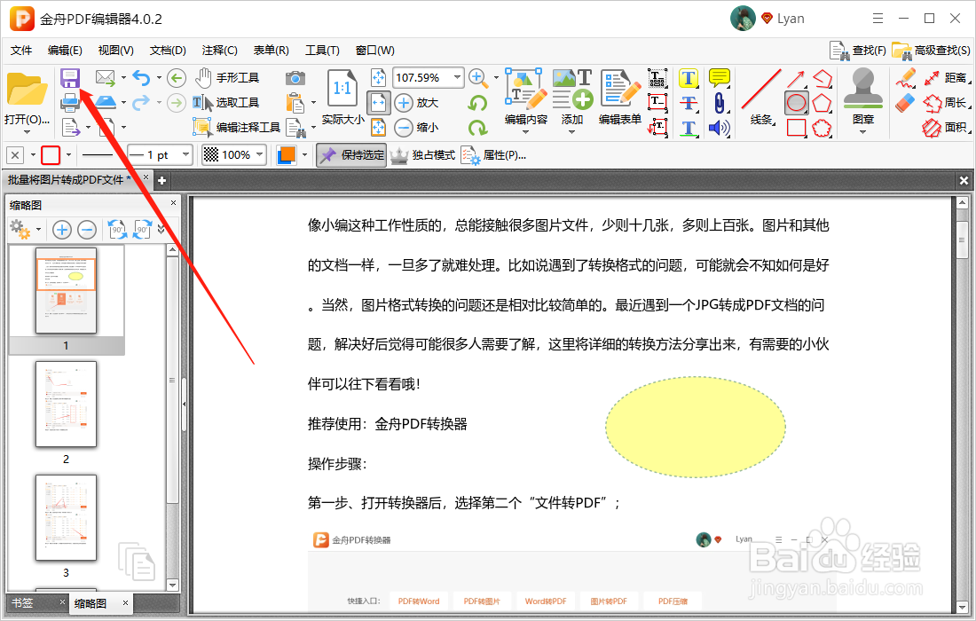Toggle the keep selected (保持选定) option
This screenshot has width=976, height=621.
tap(351, 155)
